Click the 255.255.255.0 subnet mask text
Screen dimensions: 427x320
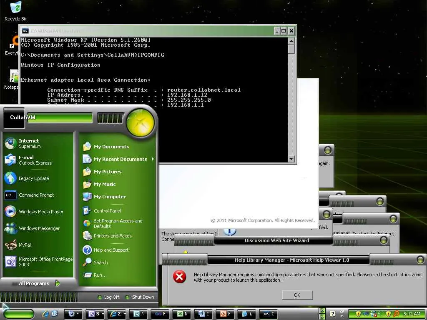pos(189,100)
